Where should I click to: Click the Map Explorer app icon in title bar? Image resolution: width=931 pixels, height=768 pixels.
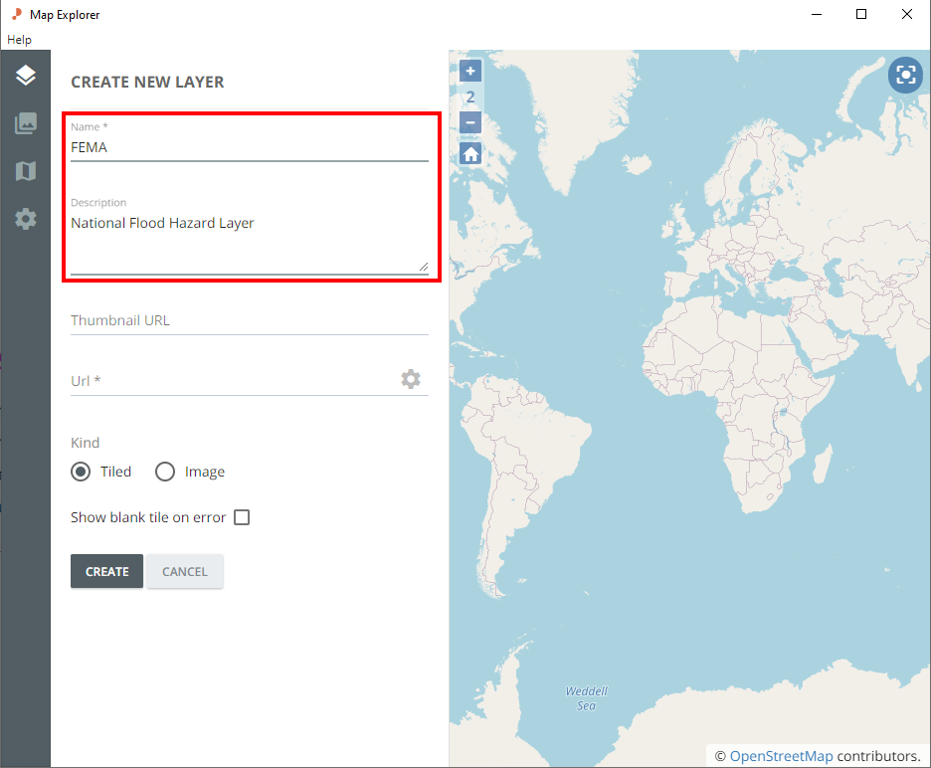pos(17,14)
